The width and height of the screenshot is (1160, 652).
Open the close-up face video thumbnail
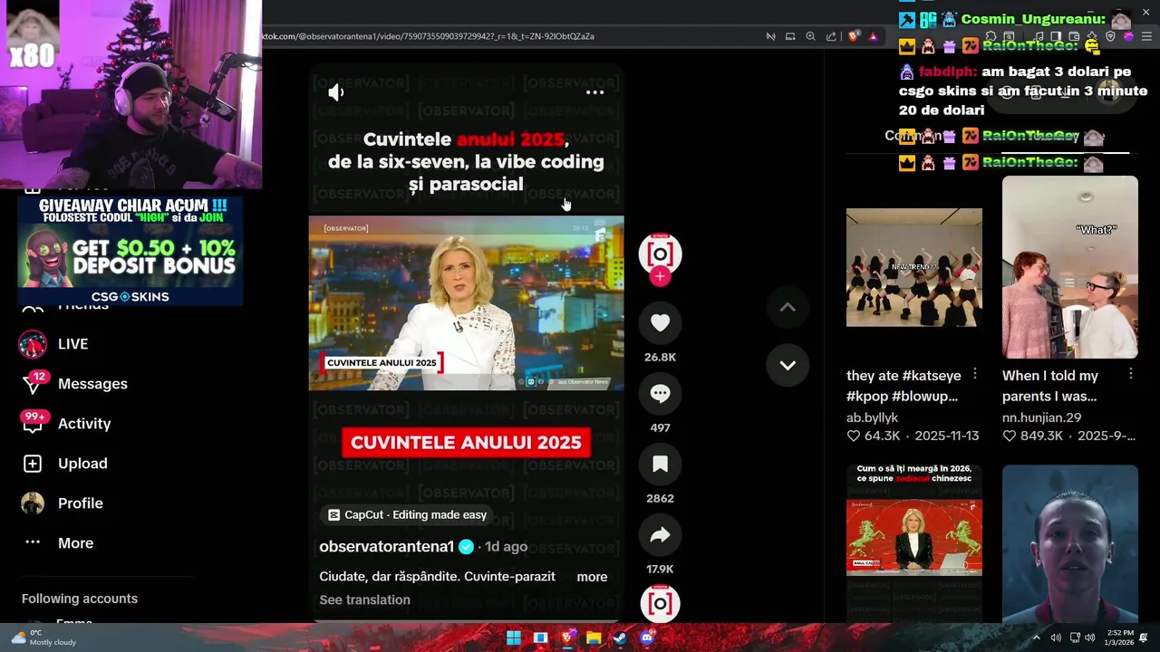coord(1069,543)
